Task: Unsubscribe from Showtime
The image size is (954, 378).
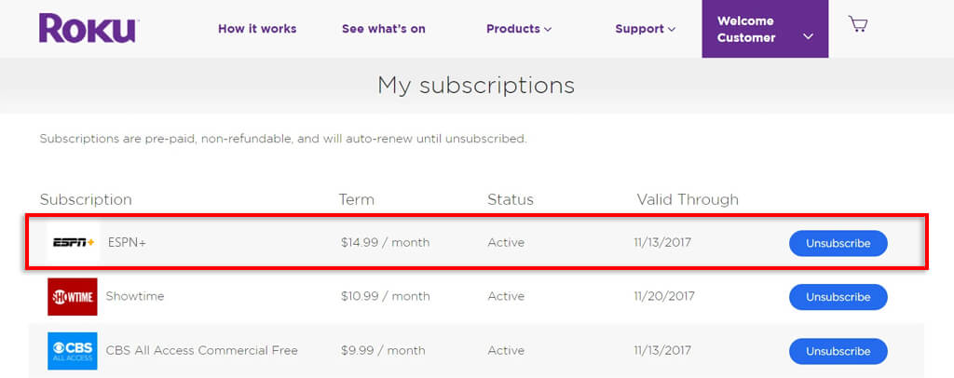Action: pos(838,297)
